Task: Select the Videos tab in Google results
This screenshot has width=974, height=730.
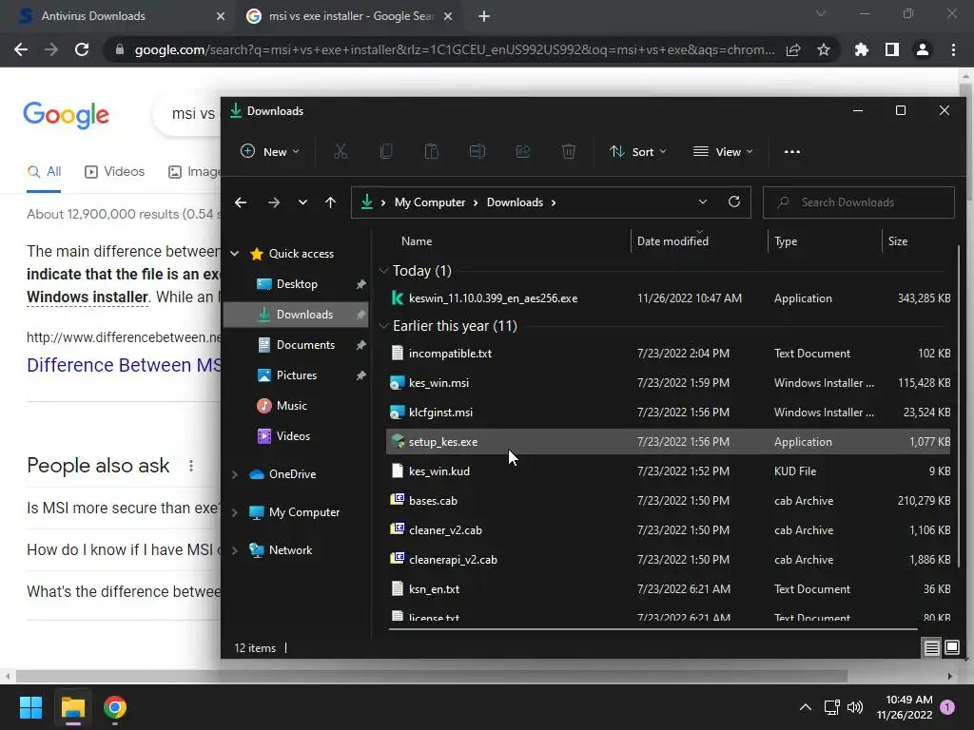Action: click(114, 172)
